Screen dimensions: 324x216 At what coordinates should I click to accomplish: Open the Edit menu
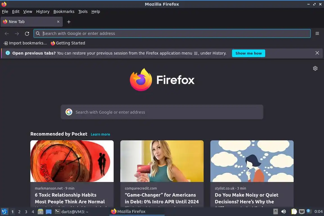point(16,12)
